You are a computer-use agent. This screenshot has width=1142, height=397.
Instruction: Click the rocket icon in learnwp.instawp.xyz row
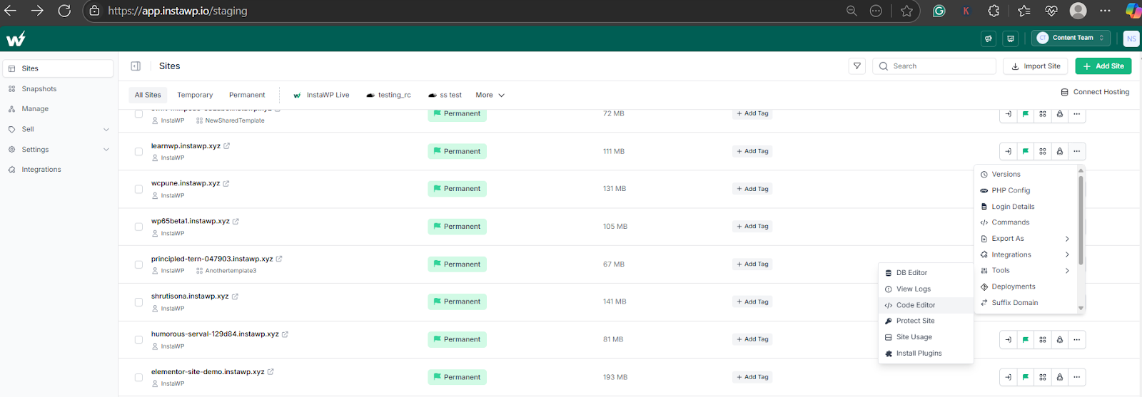pyautogui.click(x=1060, y=151)
